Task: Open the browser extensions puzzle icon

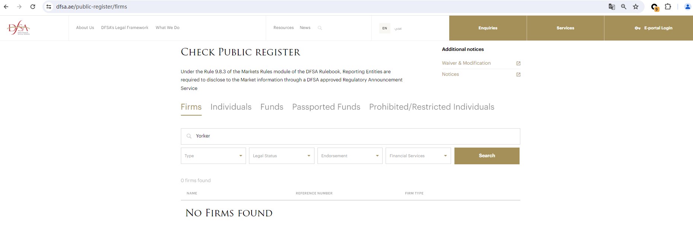Action: (668, 7)
